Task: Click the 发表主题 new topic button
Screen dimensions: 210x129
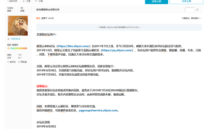Action: 186,2
